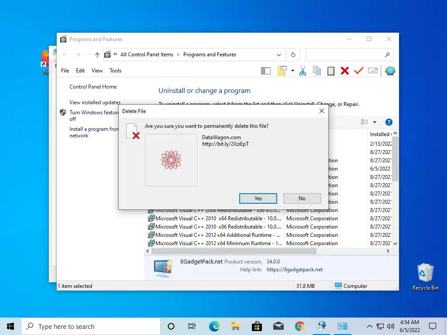Viewport: 447px width, 335px height.
Task: Click the horizontal scrollbar right arrow
Action: tap(388, 251)
